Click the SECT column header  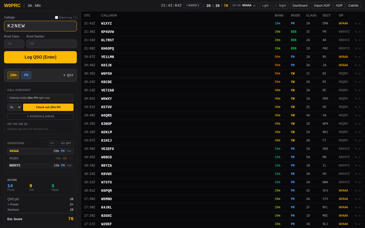coord(326,15)
